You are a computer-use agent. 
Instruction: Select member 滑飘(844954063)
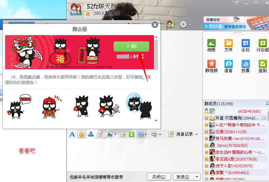click(235, 173)
